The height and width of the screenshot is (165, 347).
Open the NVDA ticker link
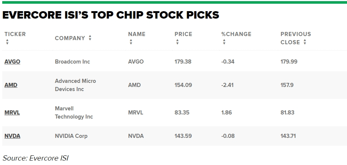pyautogui.click(x=12, y=136)
